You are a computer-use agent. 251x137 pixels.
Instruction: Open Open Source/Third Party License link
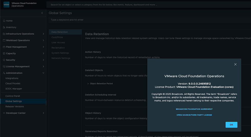click(194, 115)
